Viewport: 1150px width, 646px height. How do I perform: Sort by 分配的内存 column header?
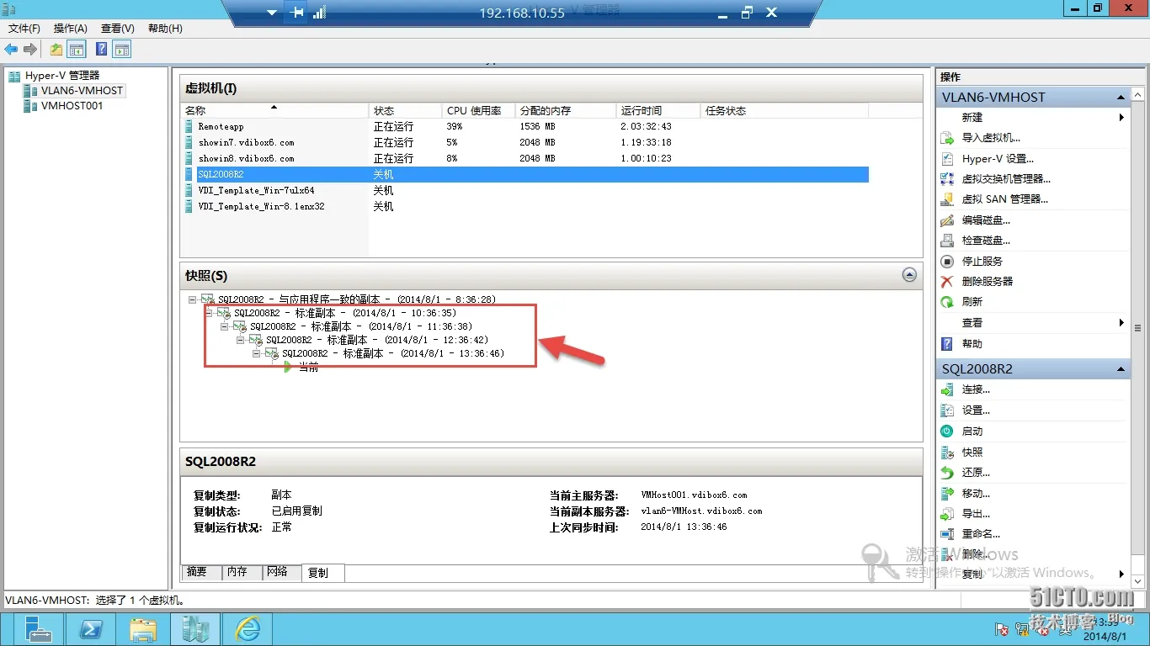pos(566,111)
